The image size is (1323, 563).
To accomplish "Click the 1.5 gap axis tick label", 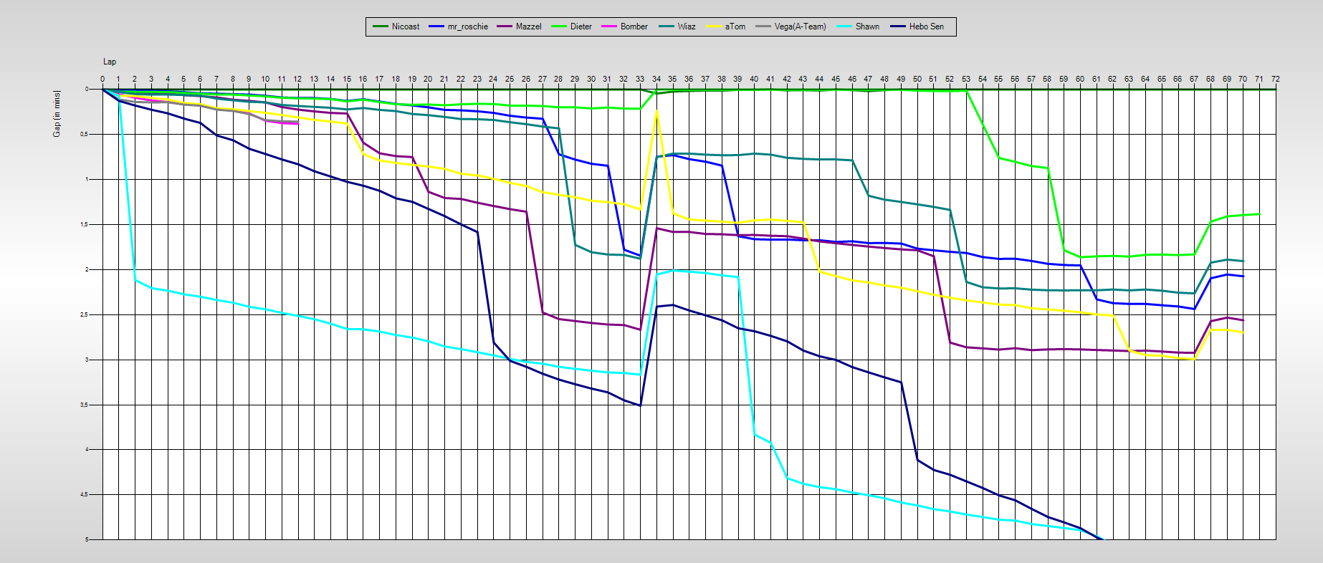I will pyautogui.click(x=85, y=224).
